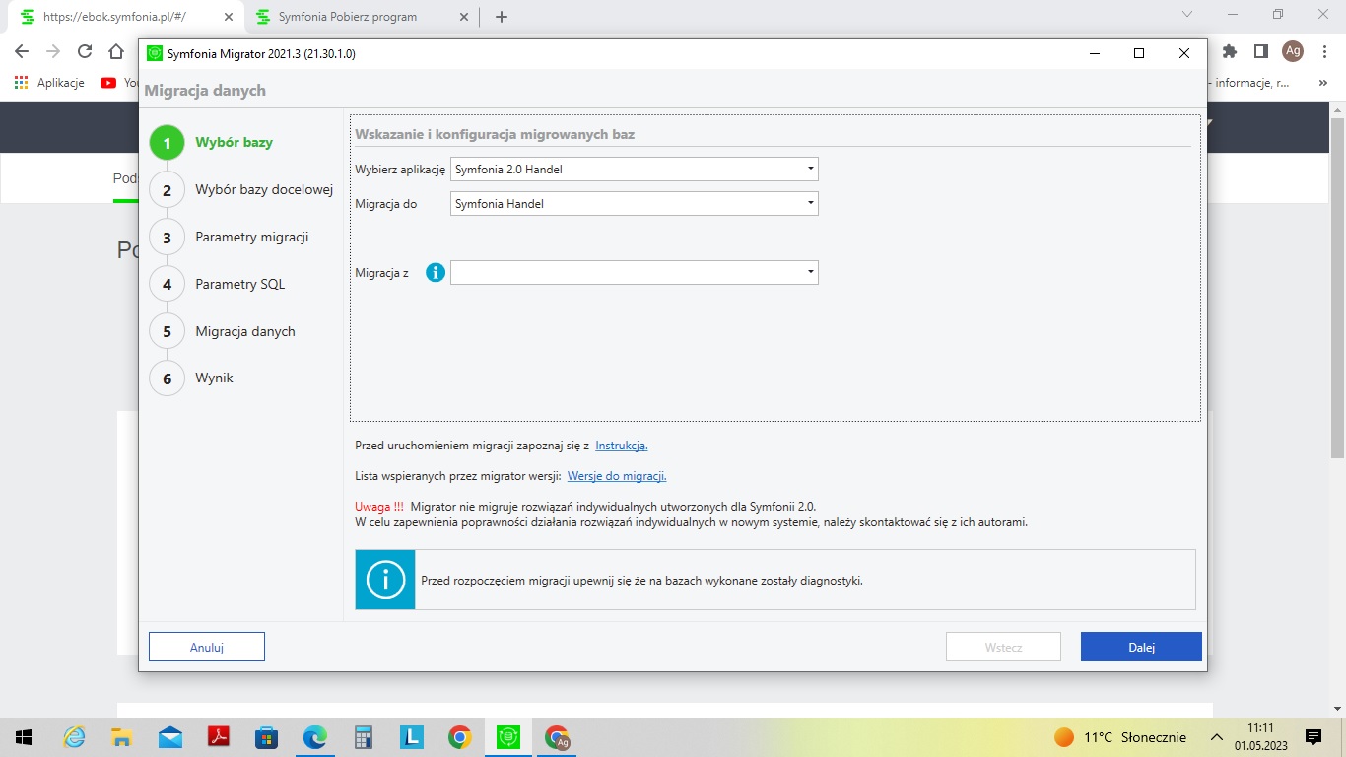Open the Wersje do migracji link
The width and height of the screenshot is (1346, 757).
(x=617, y=476)
